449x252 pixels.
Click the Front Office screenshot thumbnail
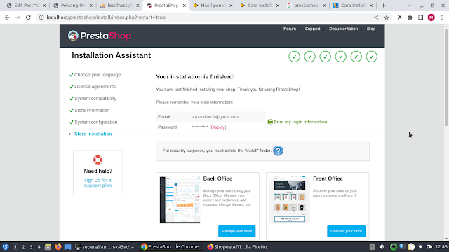[290, 199]
